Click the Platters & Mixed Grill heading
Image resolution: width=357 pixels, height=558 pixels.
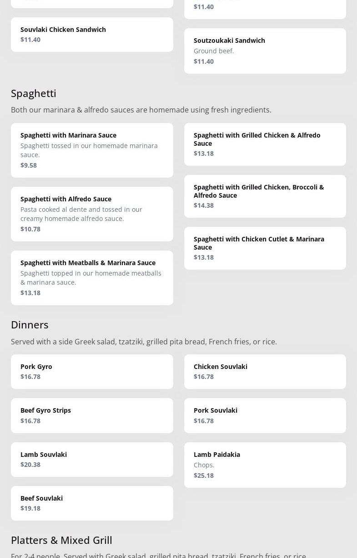(61, 540)
